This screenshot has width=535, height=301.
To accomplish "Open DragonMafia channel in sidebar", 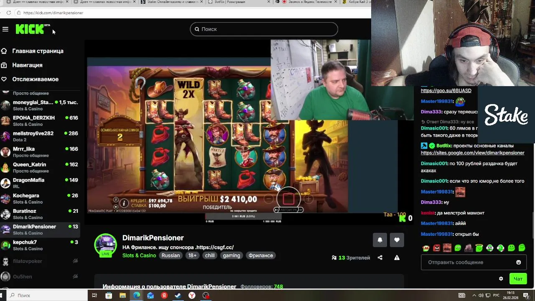I will tap(40, 183).
